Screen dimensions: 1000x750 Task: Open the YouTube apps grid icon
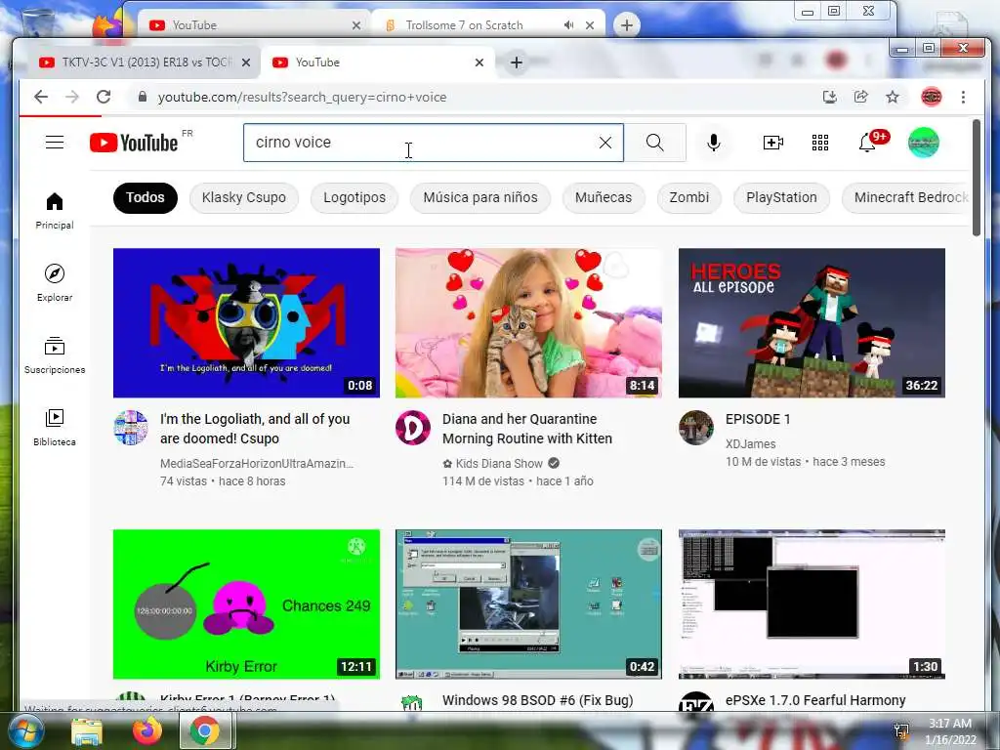coord(820,143)
